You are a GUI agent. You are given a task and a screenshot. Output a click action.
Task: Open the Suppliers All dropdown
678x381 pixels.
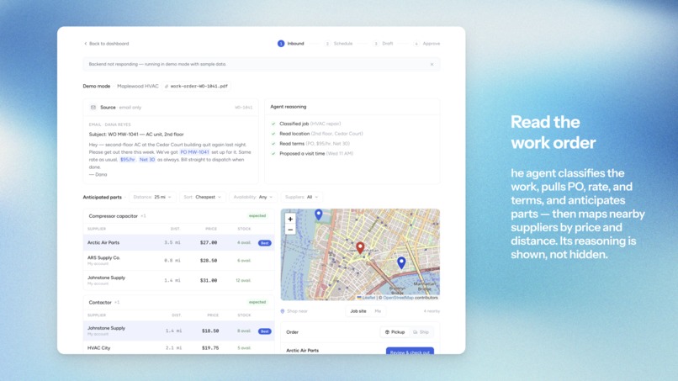[x=301, y=197]
